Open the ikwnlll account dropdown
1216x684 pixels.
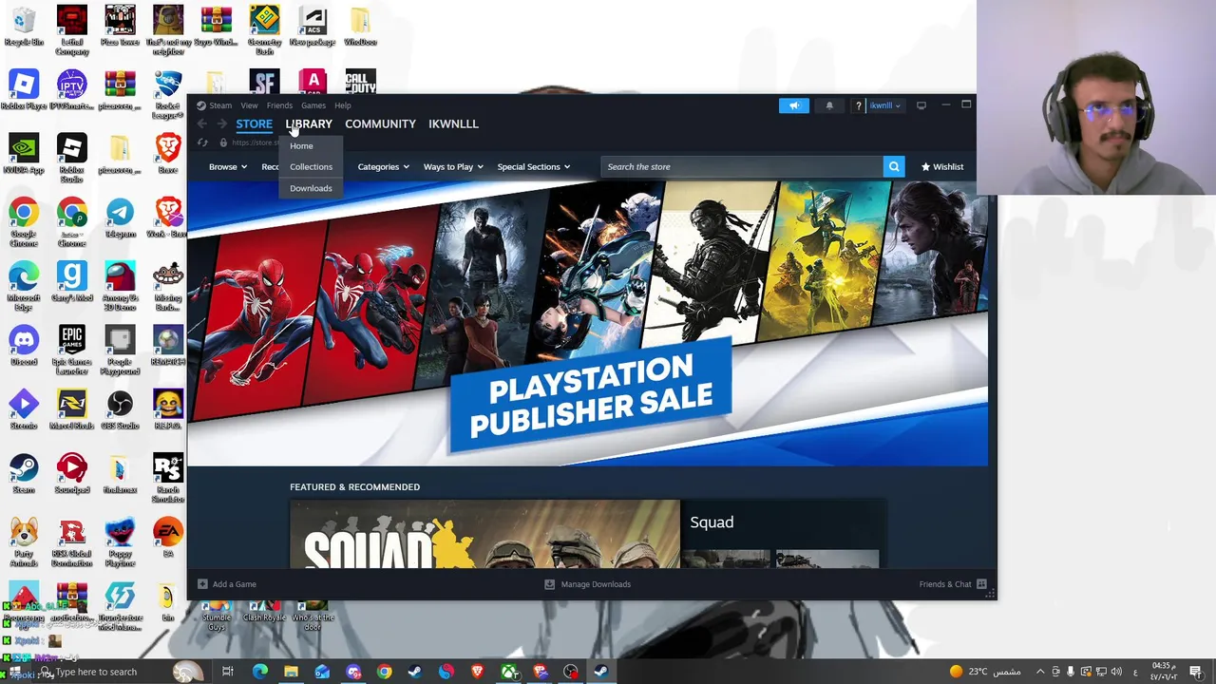pos(884,105)
